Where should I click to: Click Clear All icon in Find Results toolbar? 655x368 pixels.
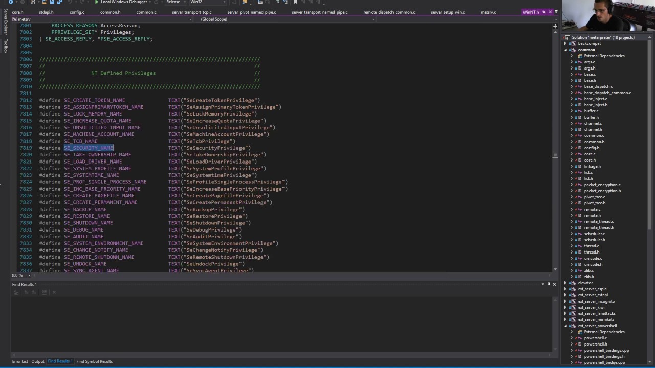click(45, 292)
